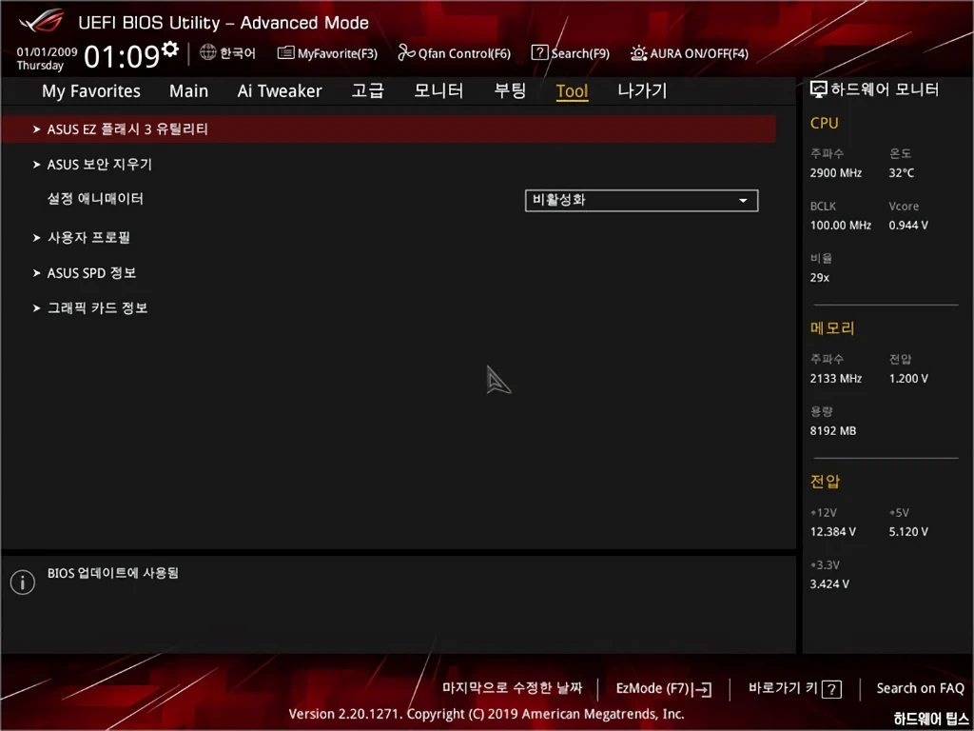
Task: Click 마지막으로 수정한 날짜 button
Action: [513, 688]
